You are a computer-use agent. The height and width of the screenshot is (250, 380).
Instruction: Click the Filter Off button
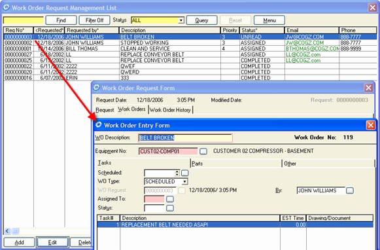click(x=95, y=20)
